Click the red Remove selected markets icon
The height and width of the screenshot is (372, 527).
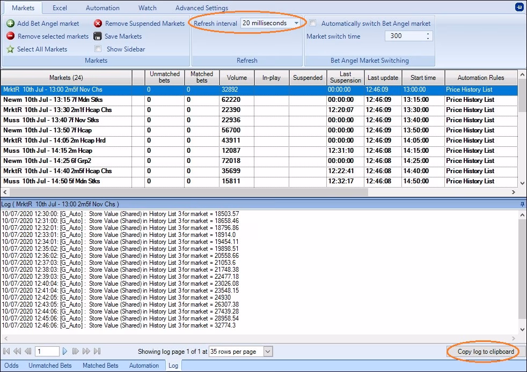pyautogui.click(x=10, y=36)
